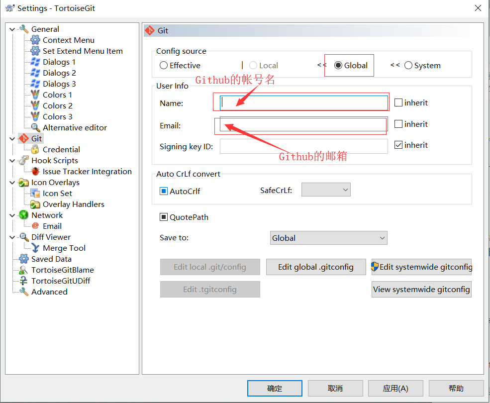Click the Issue Tracker Integration bug icon
The image size is (490, 403).
click(x=35, y=172)
